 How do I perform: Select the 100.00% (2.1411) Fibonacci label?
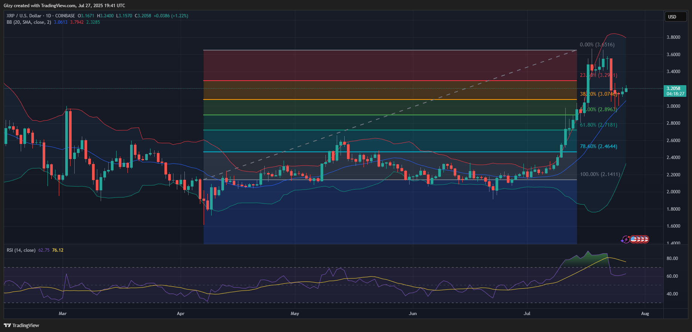600,174
